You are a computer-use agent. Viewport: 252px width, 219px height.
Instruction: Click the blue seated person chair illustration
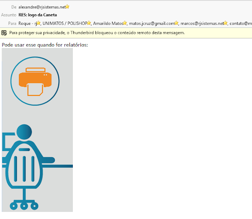[37, 167]
